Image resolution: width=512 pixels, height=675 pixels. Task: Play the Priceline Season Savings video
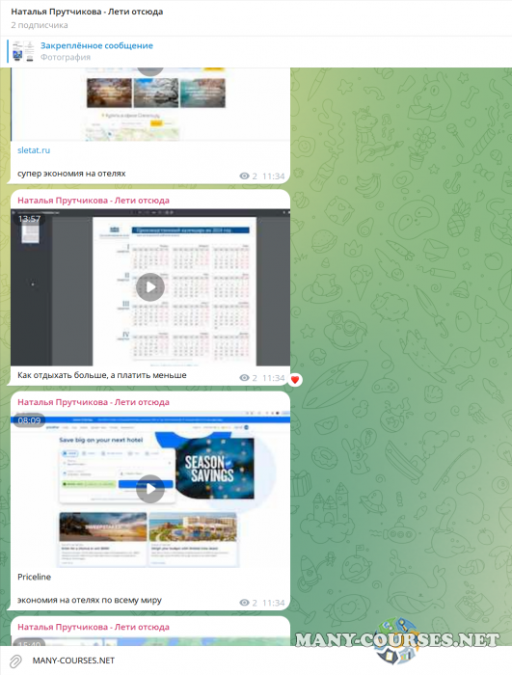150,489
